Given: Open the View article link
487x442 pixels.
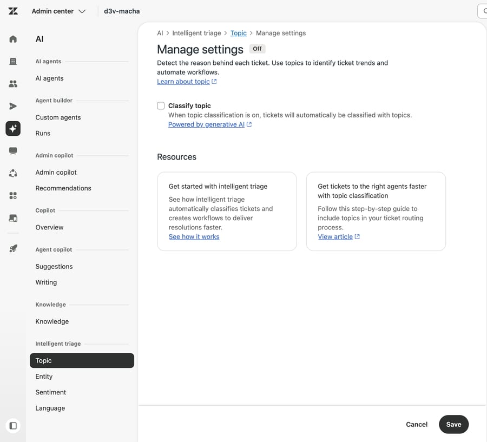Looking at the screenshot, I should (x=335, y=236).
